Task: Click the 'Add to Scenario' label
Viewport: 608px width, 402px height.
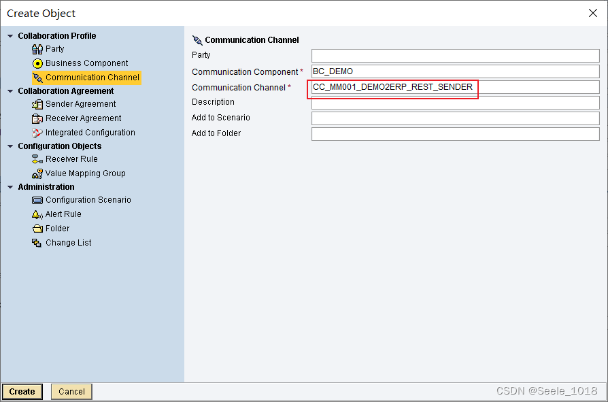Action: (x=220, y=118)
